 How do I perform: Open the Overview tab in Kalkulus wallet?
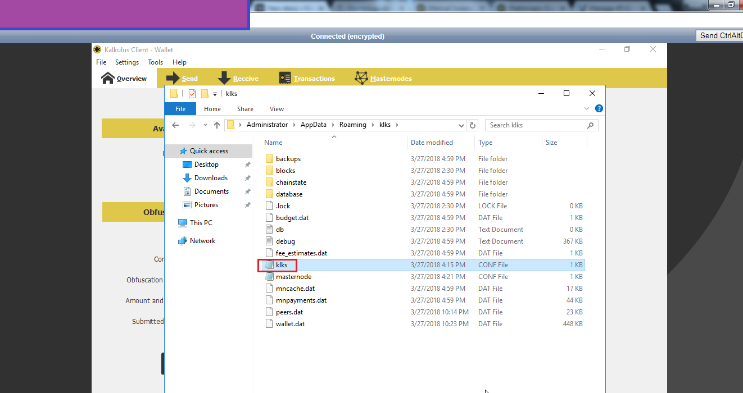point(124,79)
